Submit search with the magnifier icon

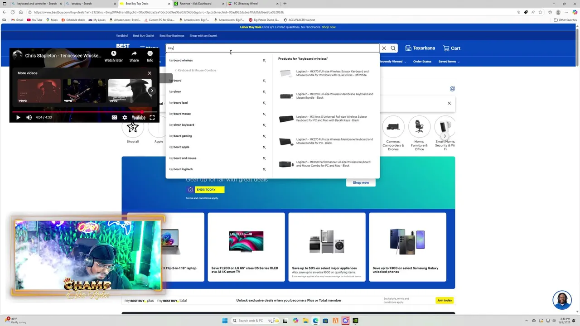[x=393, y=48]
